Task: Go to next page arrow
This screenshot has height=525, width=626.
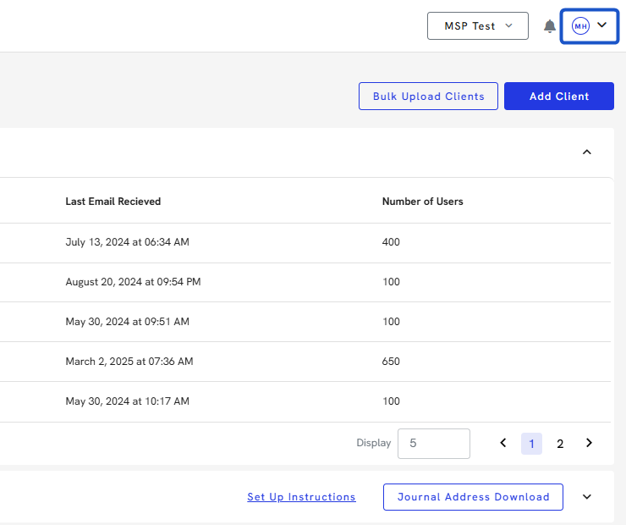Action: [590, 443]
